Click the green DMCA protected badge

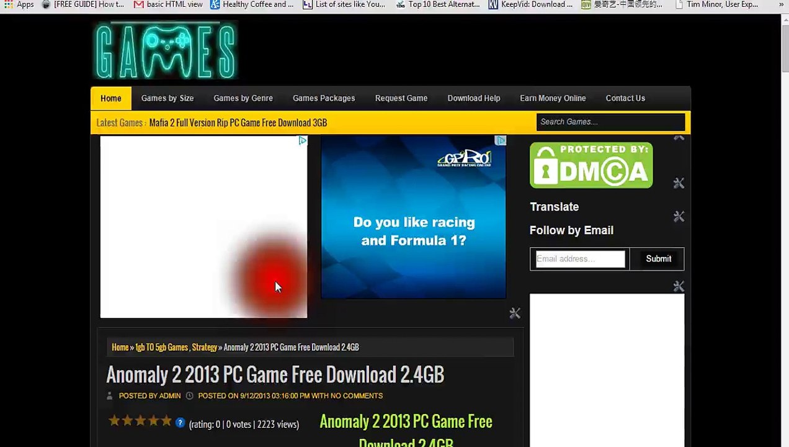point(591,165)
